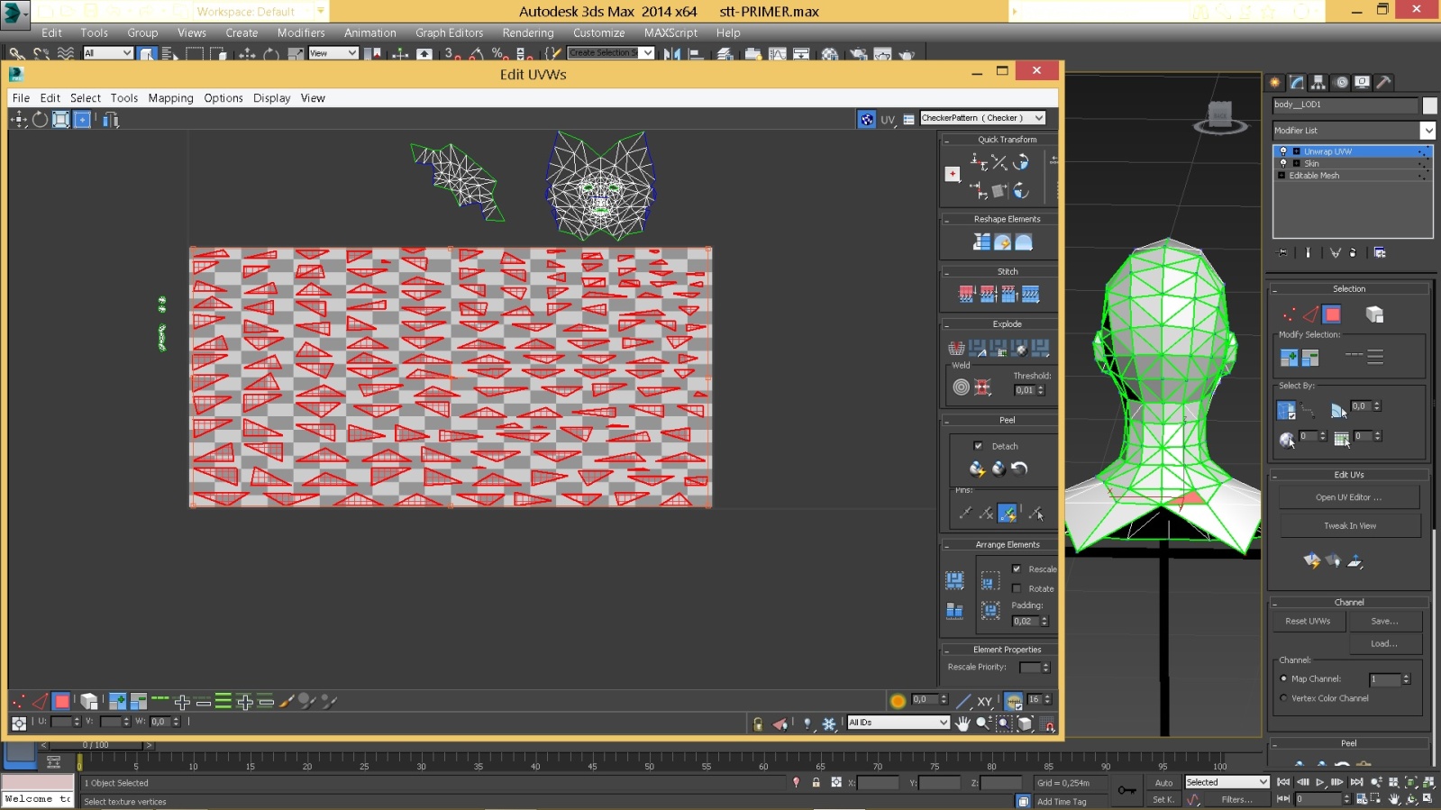The height and width of the screenshot is (810, 1441).
Task: Click the Open UV Editor button
Action: click(1349, 497)
